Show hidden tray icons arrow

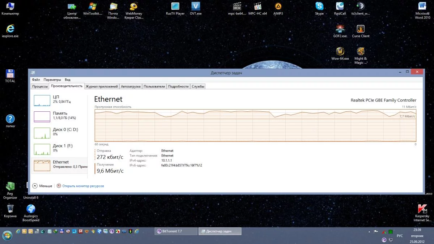point(369,231)
